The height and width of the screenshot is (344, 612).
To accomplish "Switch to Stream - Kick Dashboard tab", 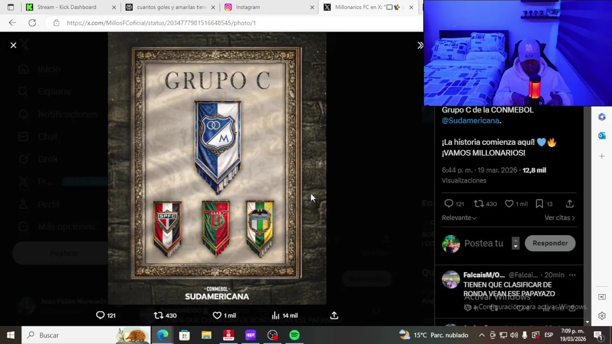I will [x=66, y=7].
